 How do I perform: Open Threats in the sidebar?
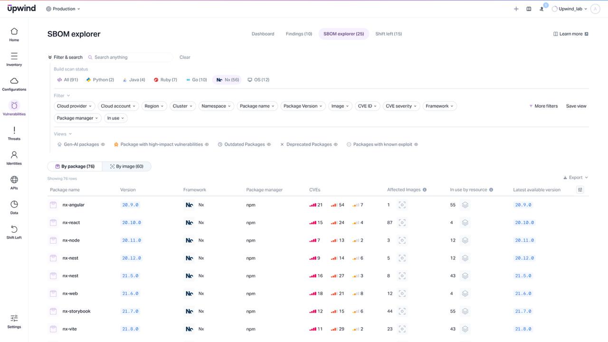(14, 133)
